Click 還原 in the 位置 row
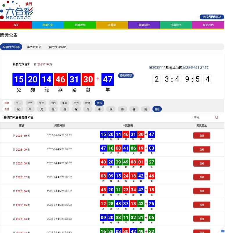This screenshot has height=233, width=225. (99, 103)
